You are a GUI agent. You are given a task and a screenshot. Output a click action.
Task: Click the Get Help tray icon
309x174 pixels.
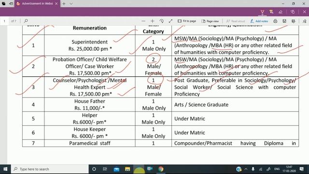[239, 169]
